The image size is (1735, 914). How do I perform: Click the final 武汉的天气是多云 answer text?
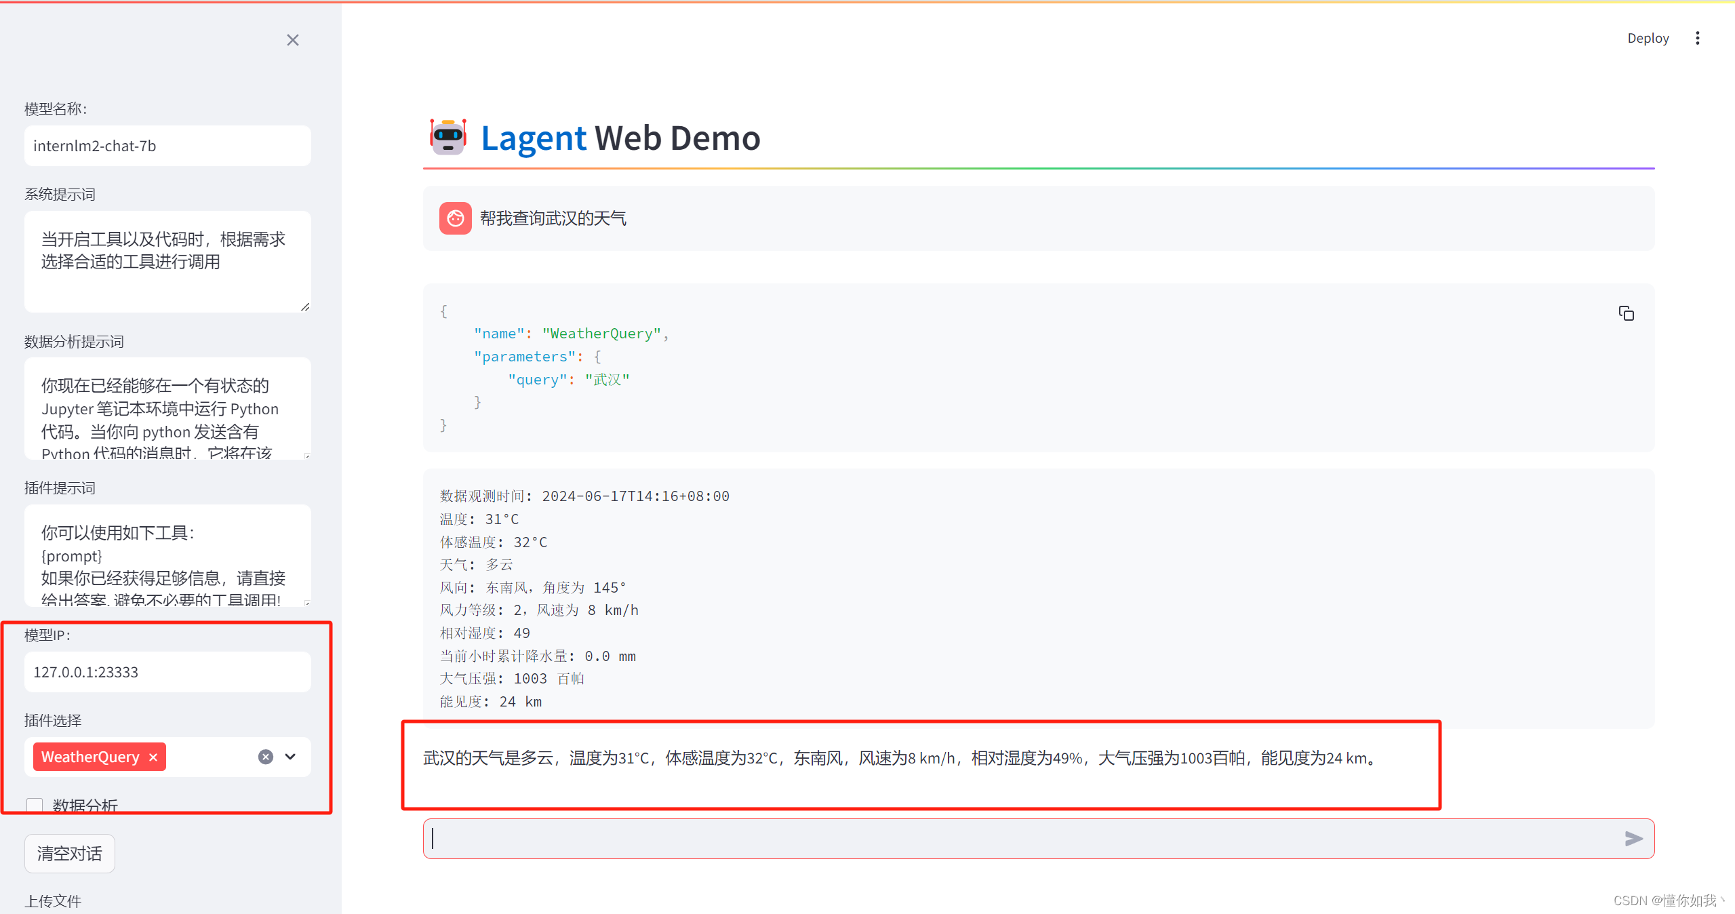pos(901,758)
